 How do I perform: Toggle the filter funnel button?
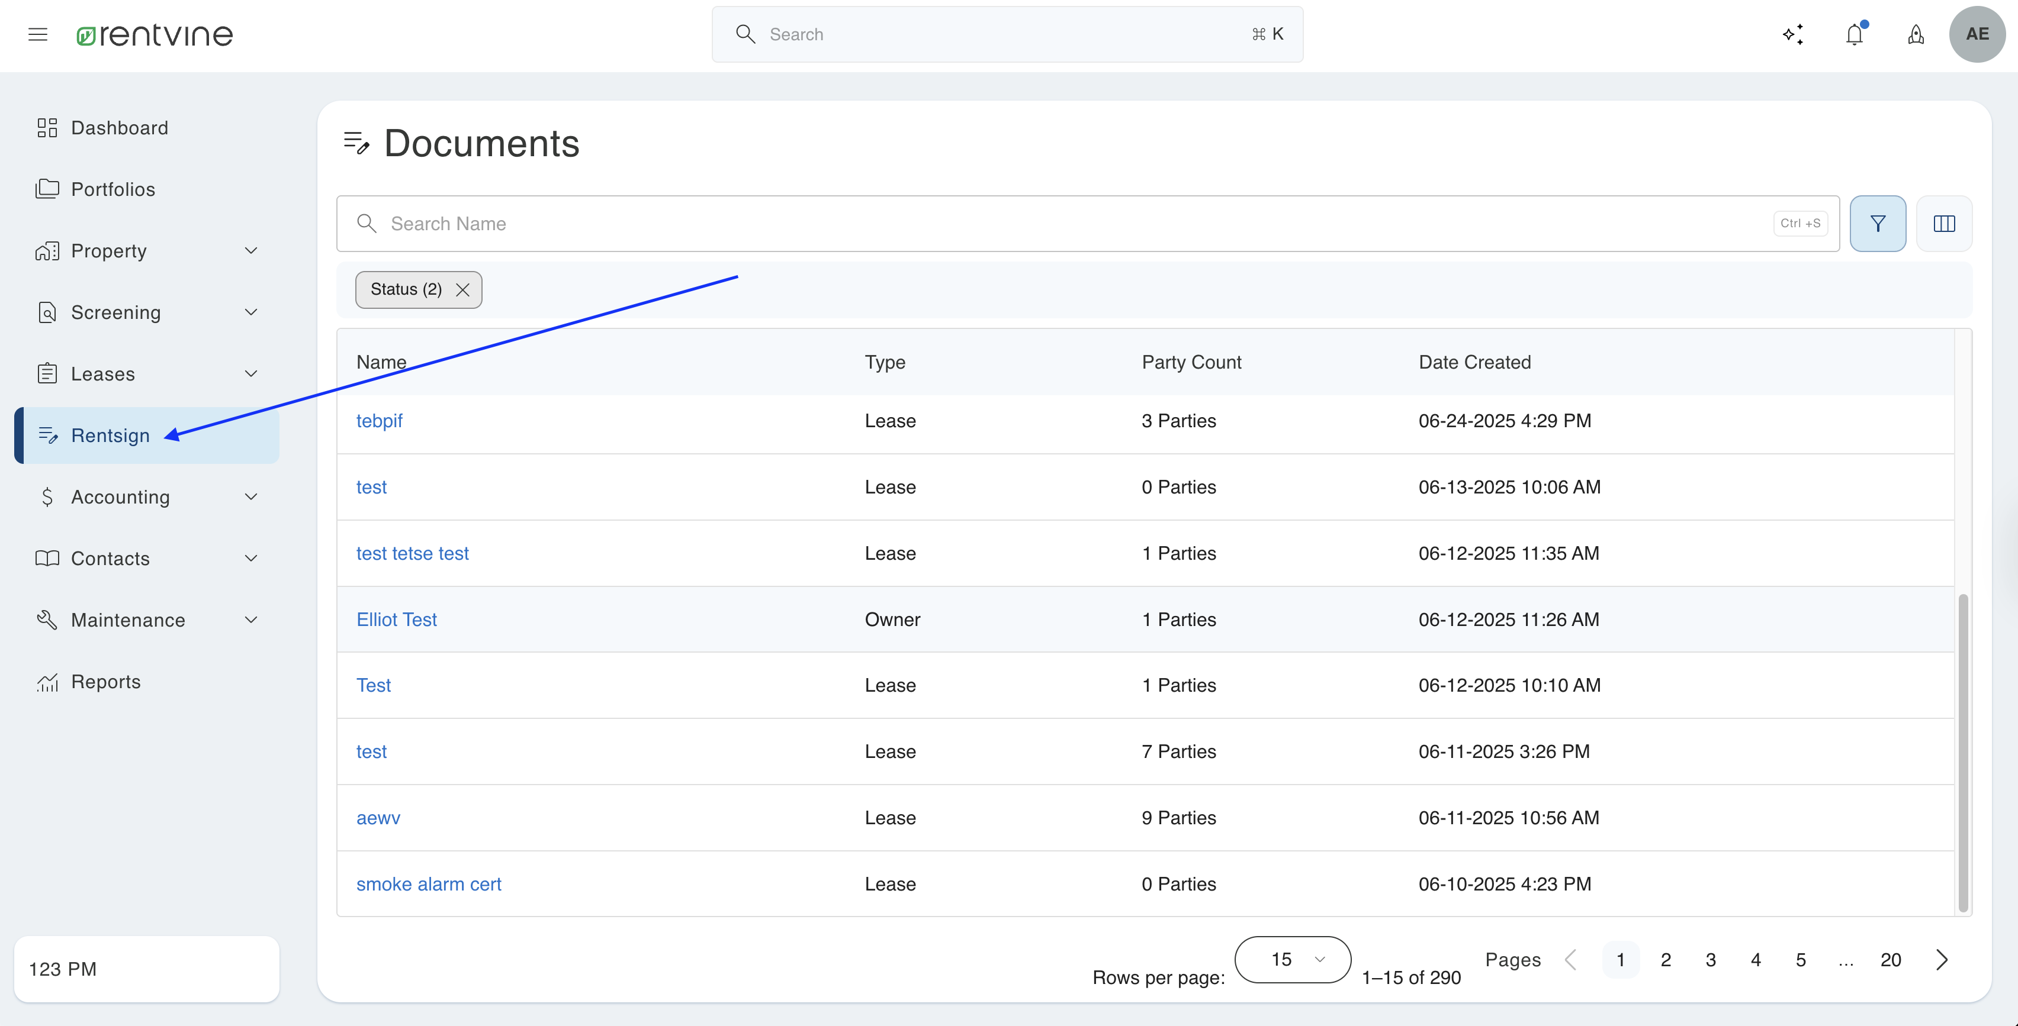pyautogui.click(x=1878, y=224)
